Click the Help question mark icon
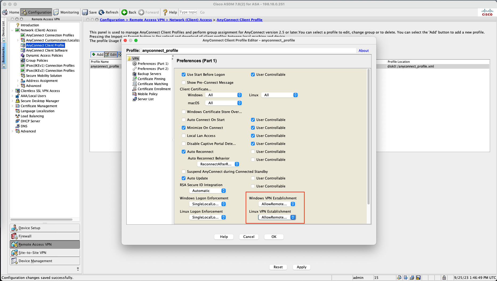This screenshot has height=281, width=497. click(x=165, y=12)
